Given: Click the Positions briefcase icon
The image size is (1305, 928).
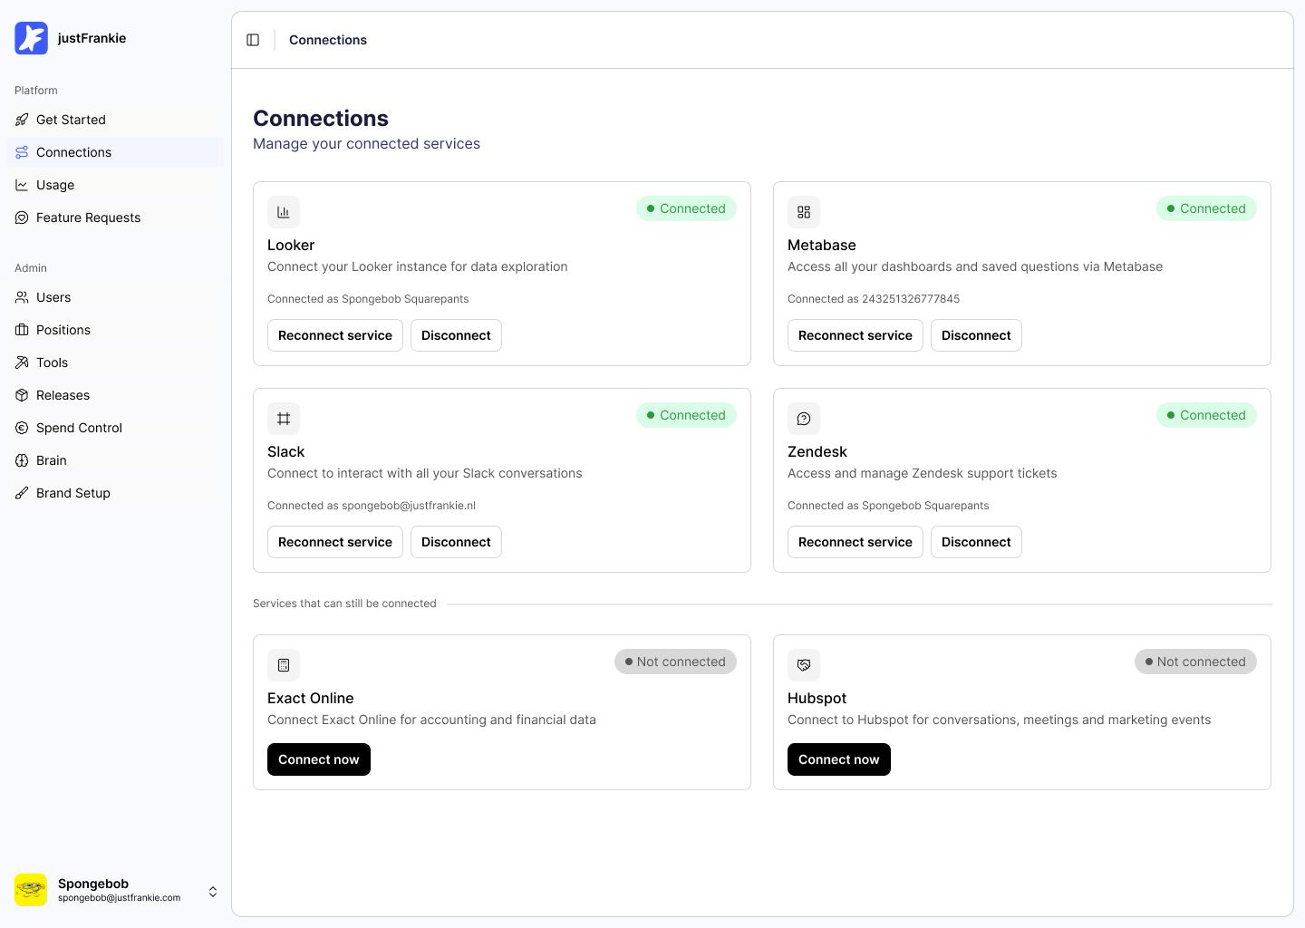Looking at the screenshot, I should (22, 330).
